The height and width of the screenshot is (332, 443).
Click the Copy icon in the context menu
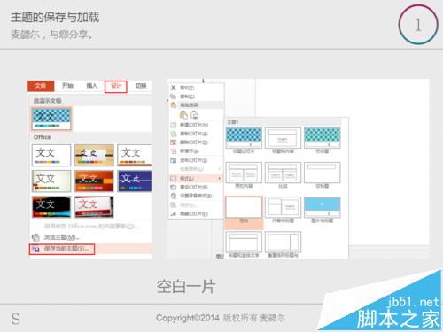pyautogui.click(x=174, y=97)
